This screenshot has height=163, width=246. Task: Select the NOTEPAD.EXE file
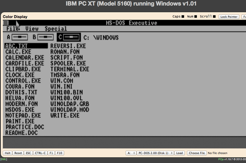coord(23,115)
